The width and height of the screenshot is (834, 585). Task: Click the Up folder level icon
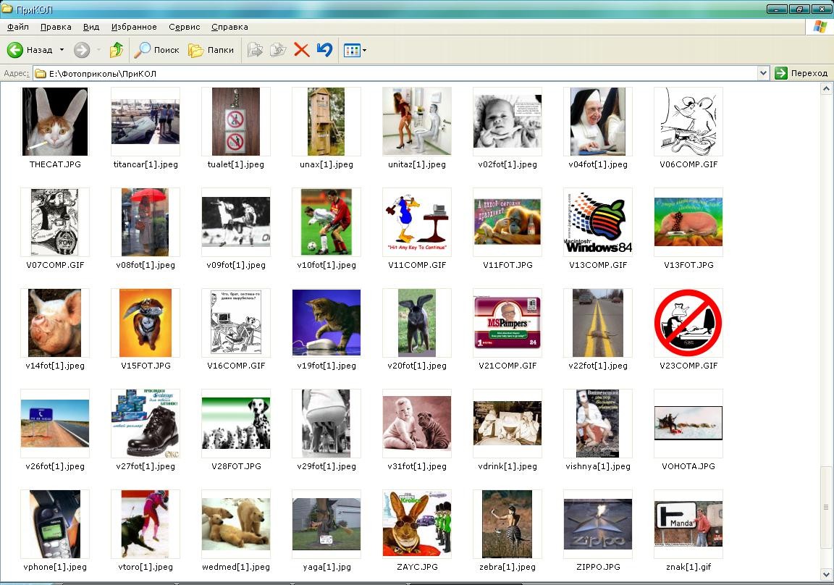pyautogui.click(x=116, y=50)
